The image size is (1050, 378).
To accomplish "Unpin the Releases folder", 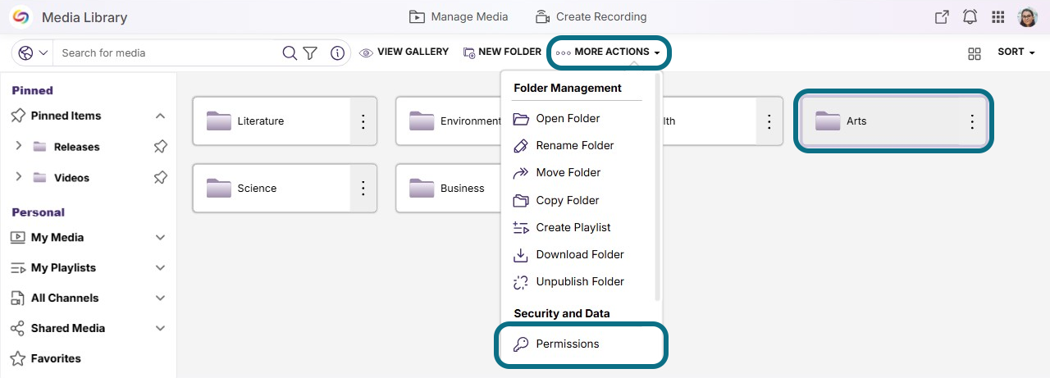I will pos(161,146).
